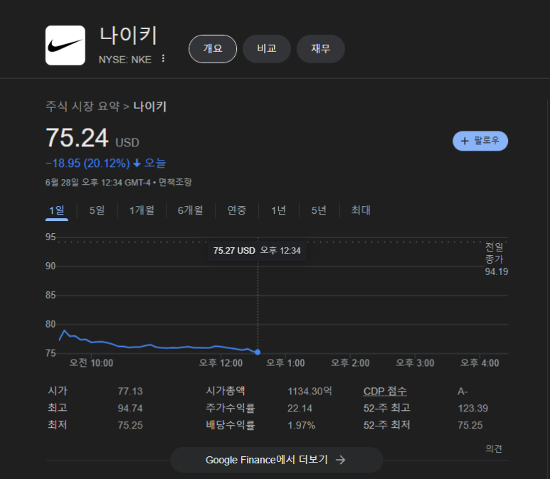
Task: Click the 52-주 최고 value 123.39
Action: (473, 408)
